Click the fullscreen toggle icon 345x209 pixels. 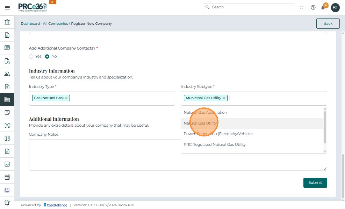point(302,8)
